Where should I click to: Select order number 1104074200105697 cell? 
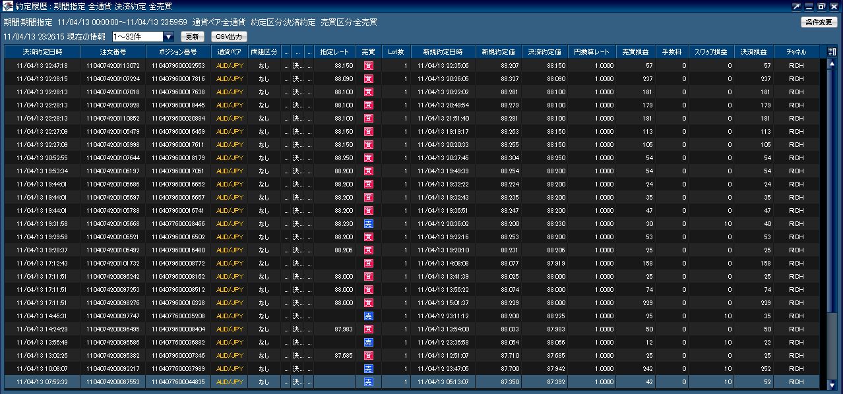[x=113, y=198]
